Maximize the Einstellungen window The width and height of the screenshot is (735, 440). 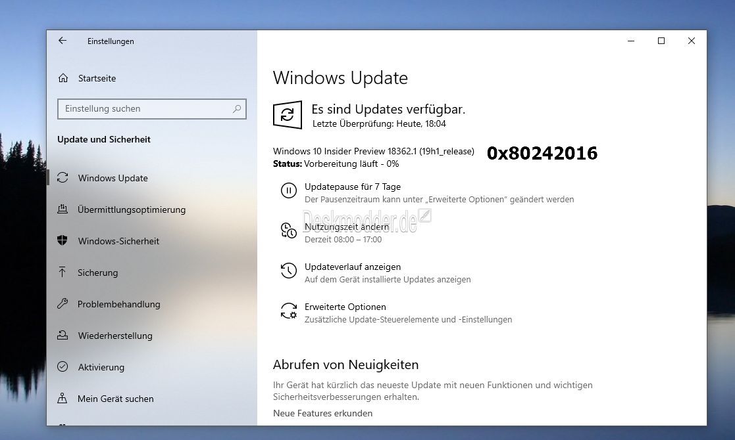tap(661, 41)
